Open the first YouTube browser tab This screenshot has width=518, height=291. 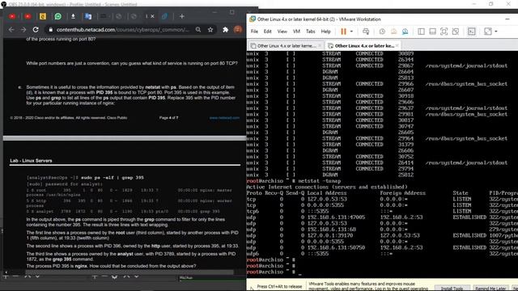tap(12, 16)
